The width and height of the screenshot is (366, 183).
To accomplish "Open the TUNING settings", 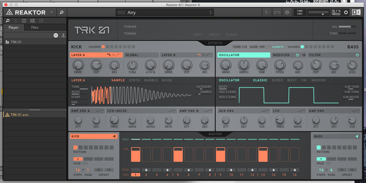I will coord(130,27).
